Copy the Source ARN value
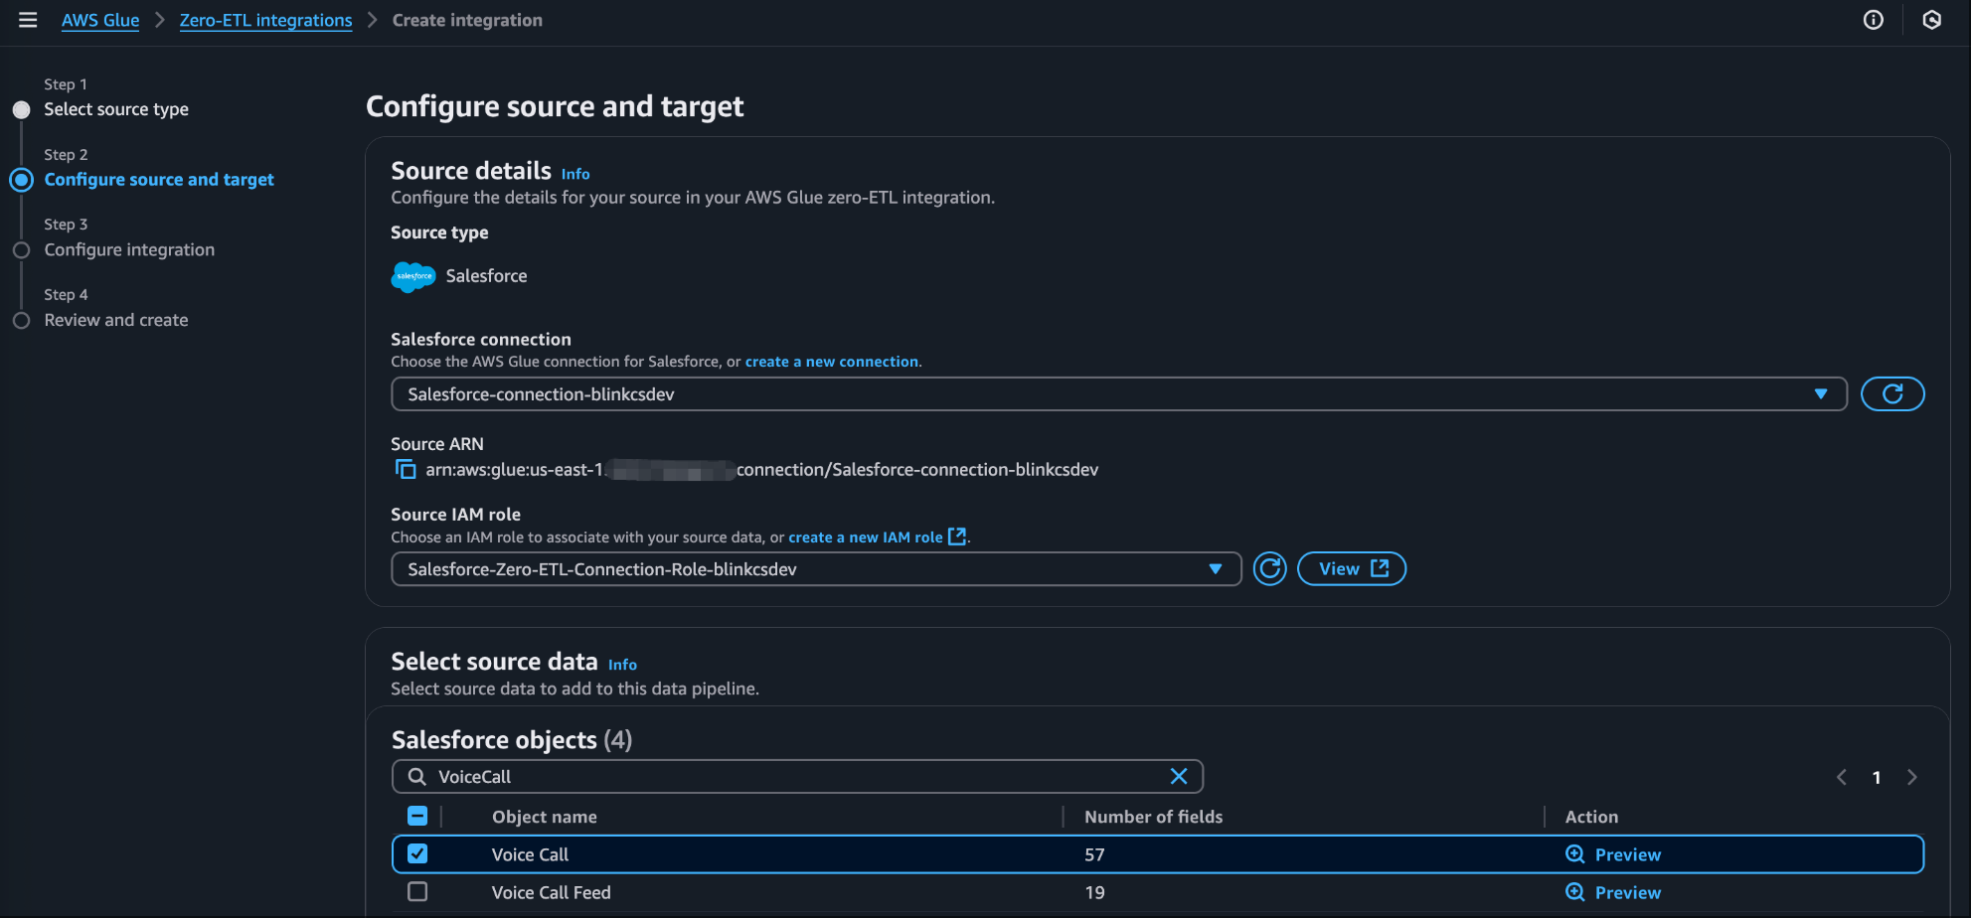The width and height of the screenshot is (1971, 918). click(406, 469)
